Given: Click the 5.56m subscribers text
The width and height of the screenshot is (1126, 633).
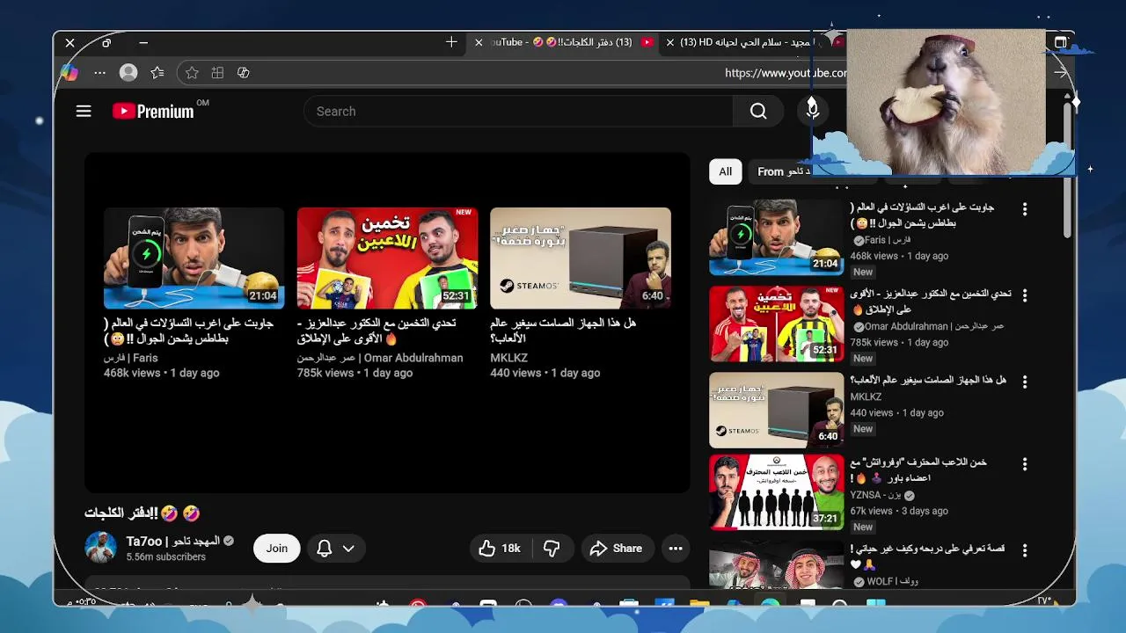Looking at the screenshot, I should tap(165, 557).
